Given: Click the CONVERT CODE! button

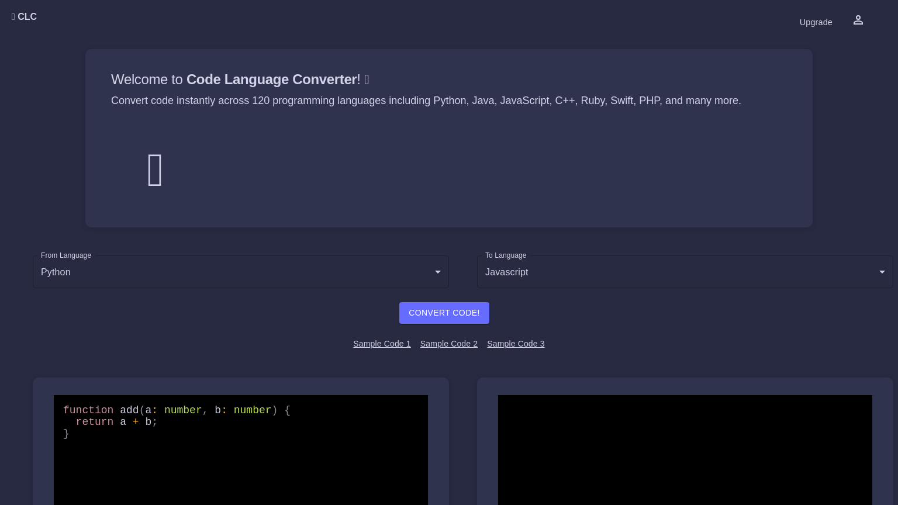Looking at the screenshot, I should (x=444, y=313).
